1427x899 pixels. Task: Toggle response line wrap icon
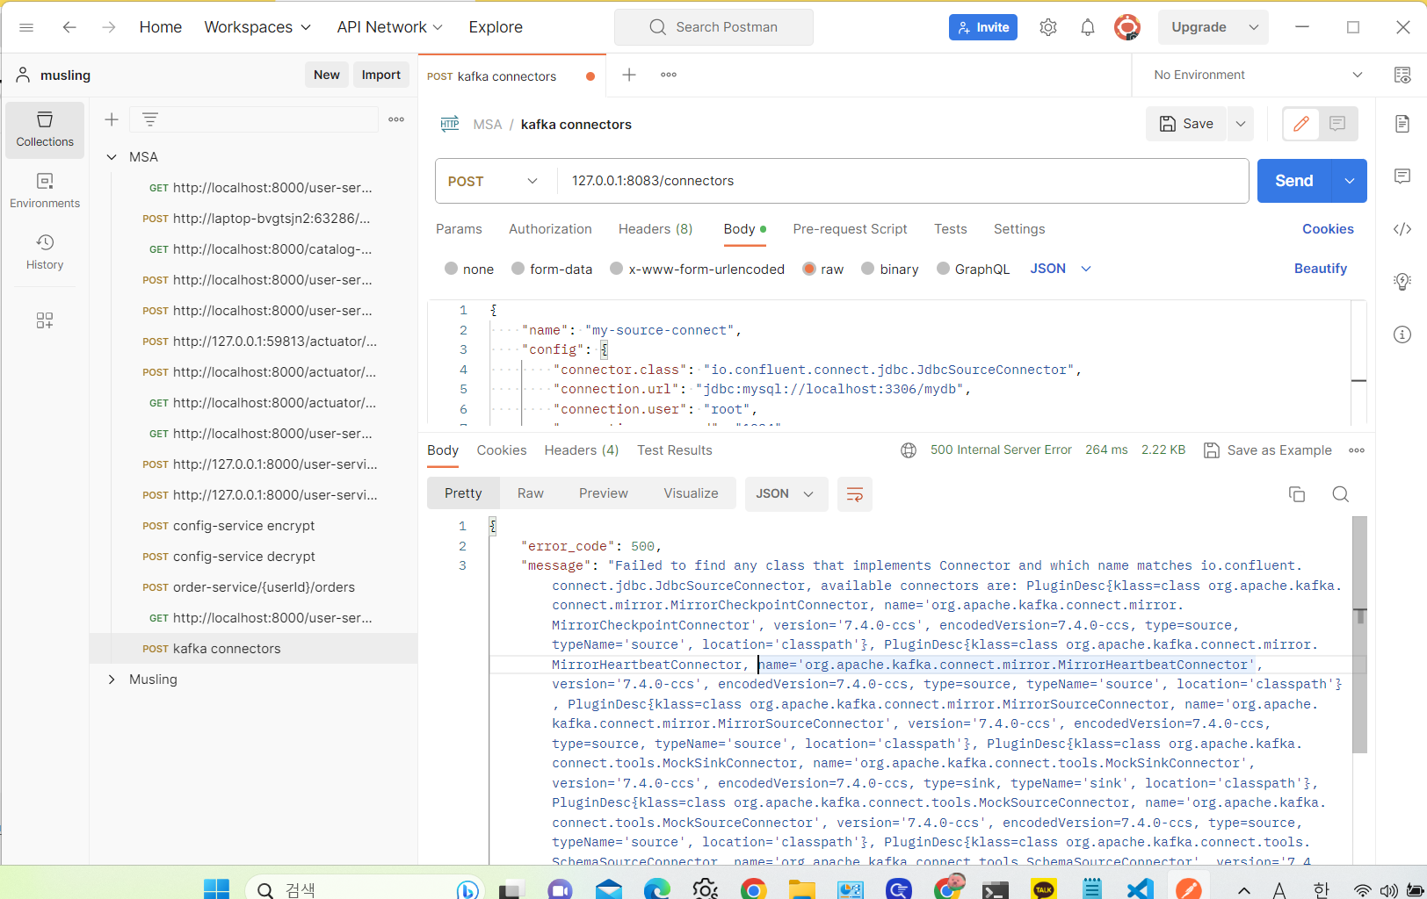click(854, 494)
